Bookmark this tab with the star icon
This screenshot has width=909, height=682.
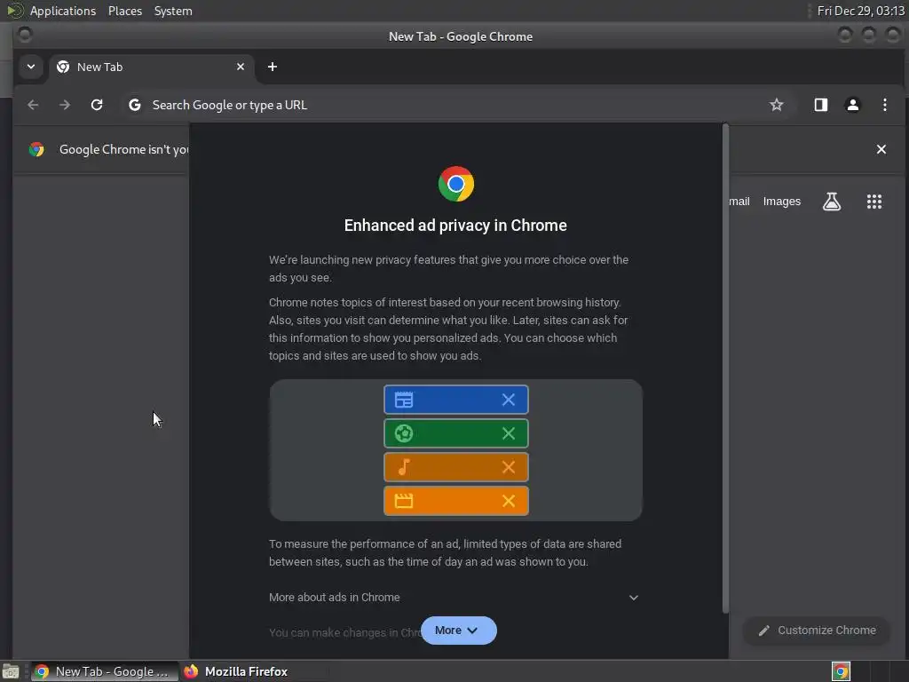(x=776, y=105)
